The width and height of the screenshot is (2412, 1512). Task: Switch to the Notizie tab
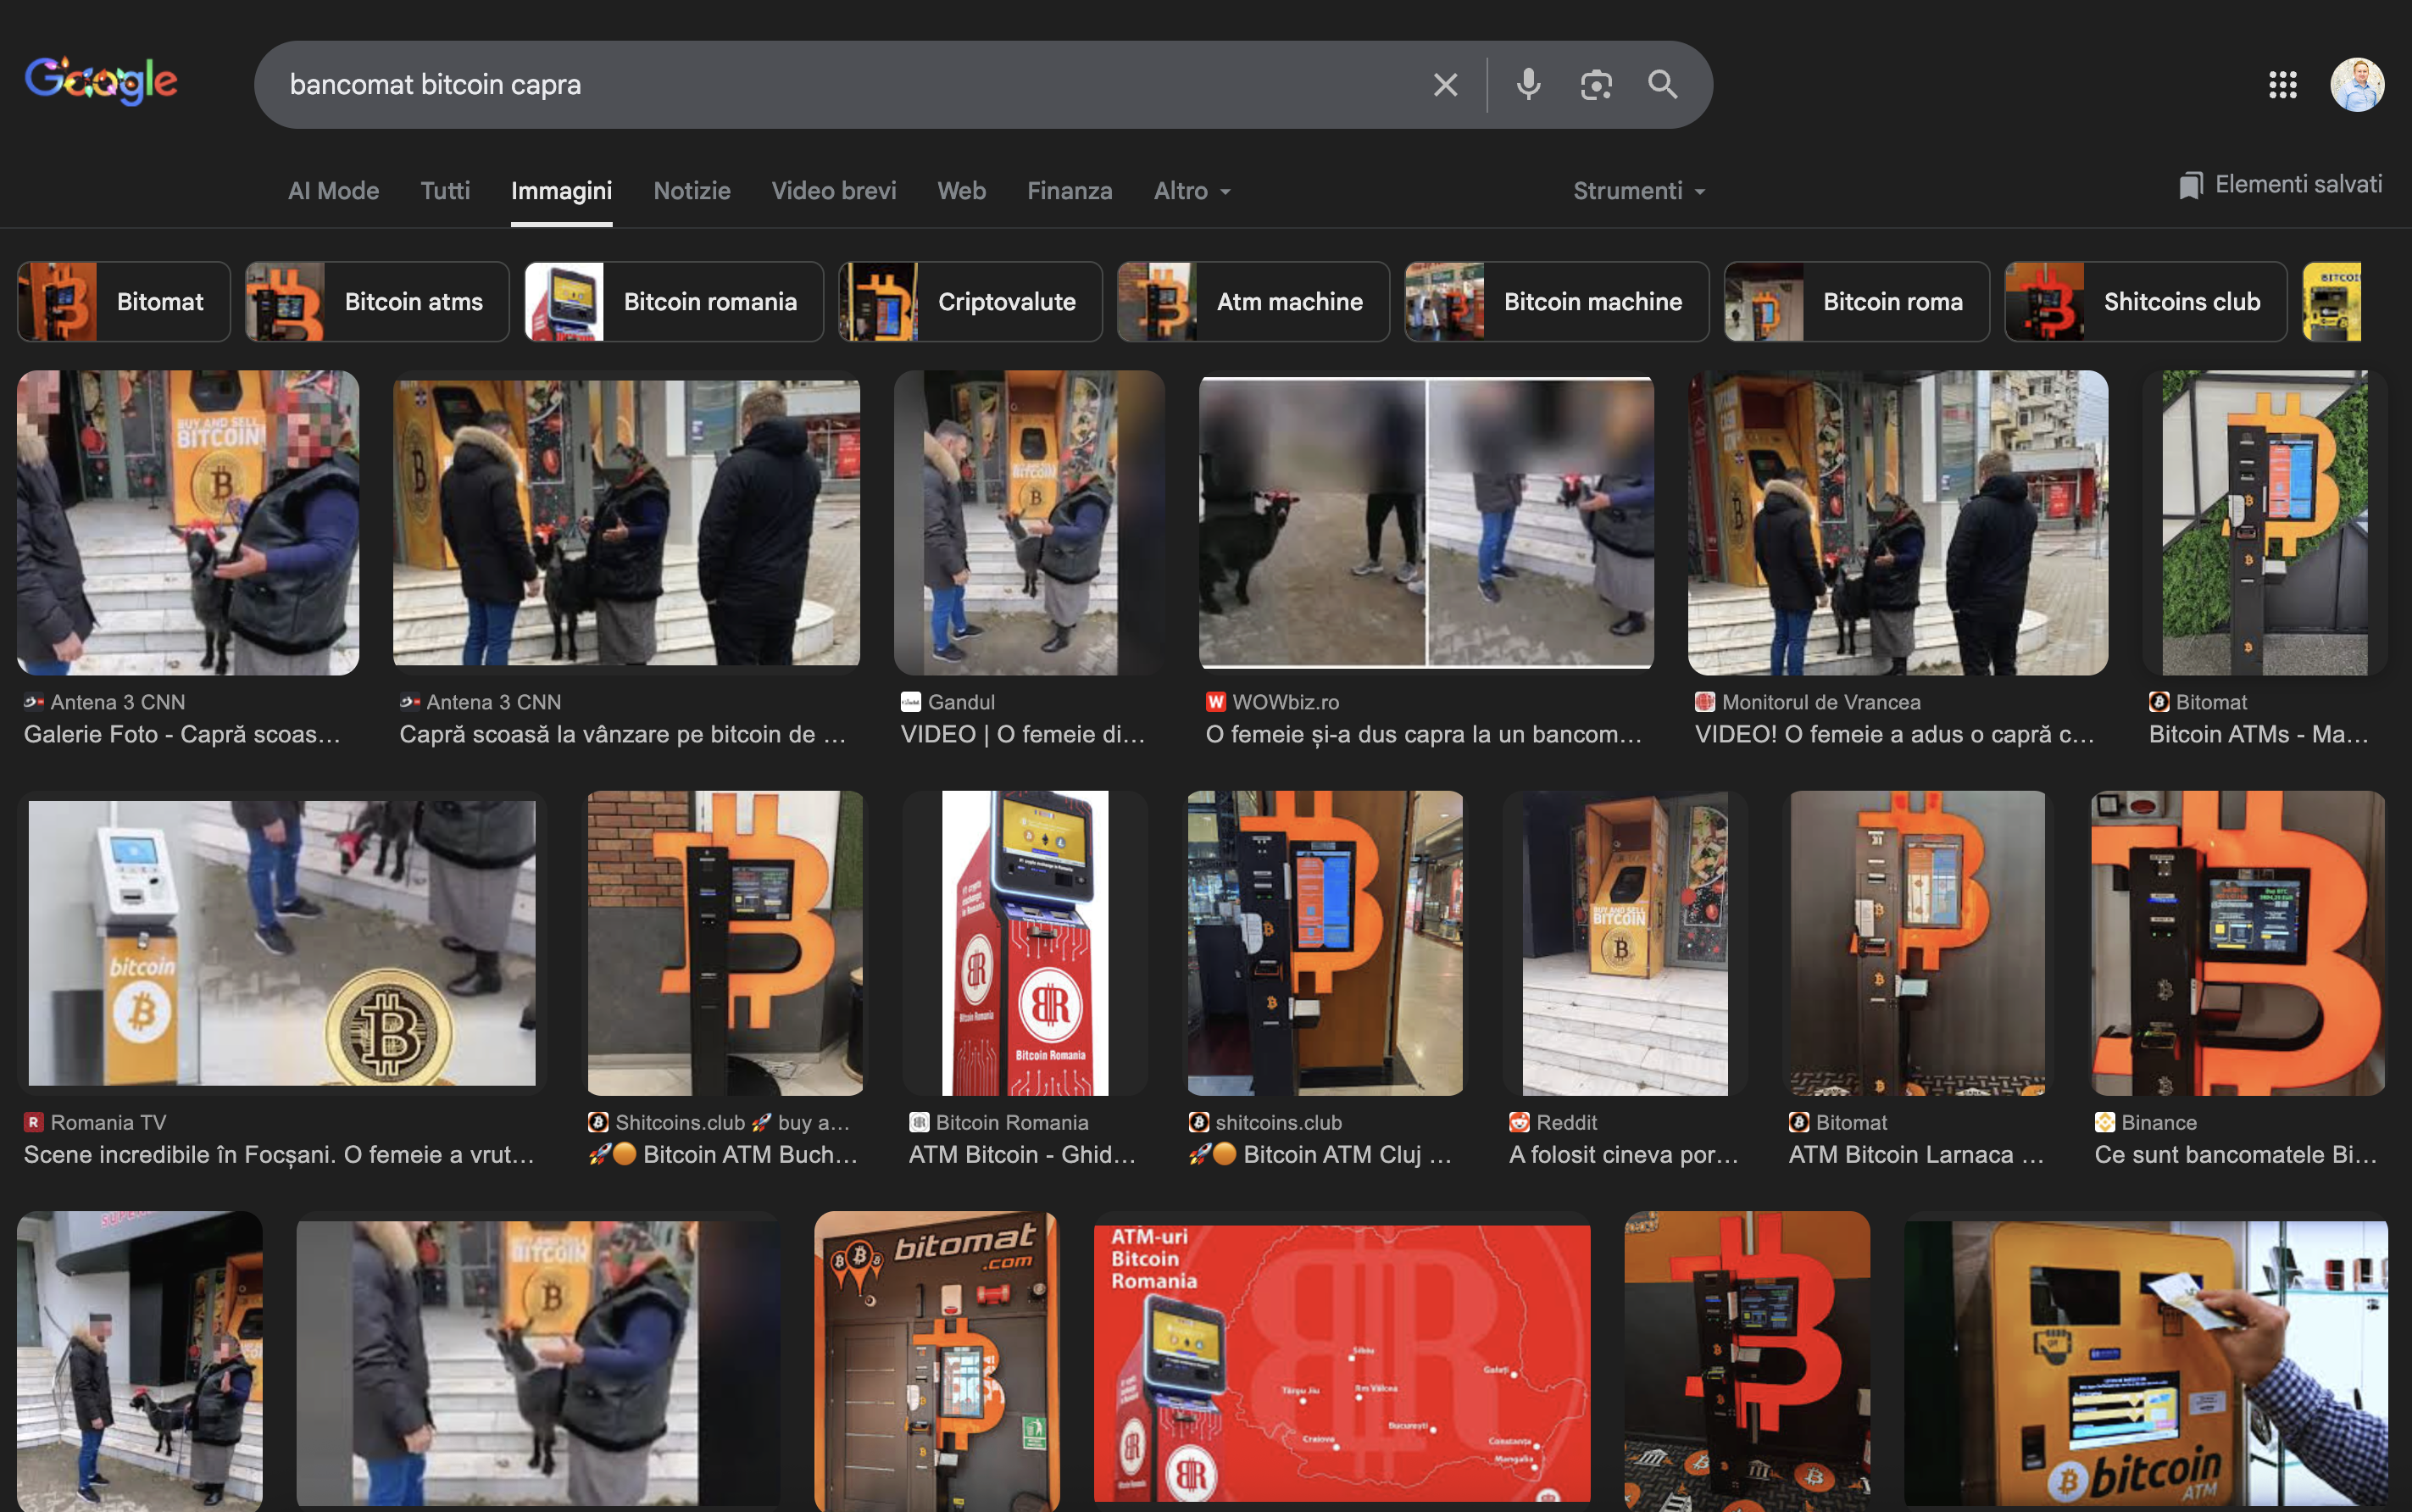pyautogui.click(x=691, y=191)
